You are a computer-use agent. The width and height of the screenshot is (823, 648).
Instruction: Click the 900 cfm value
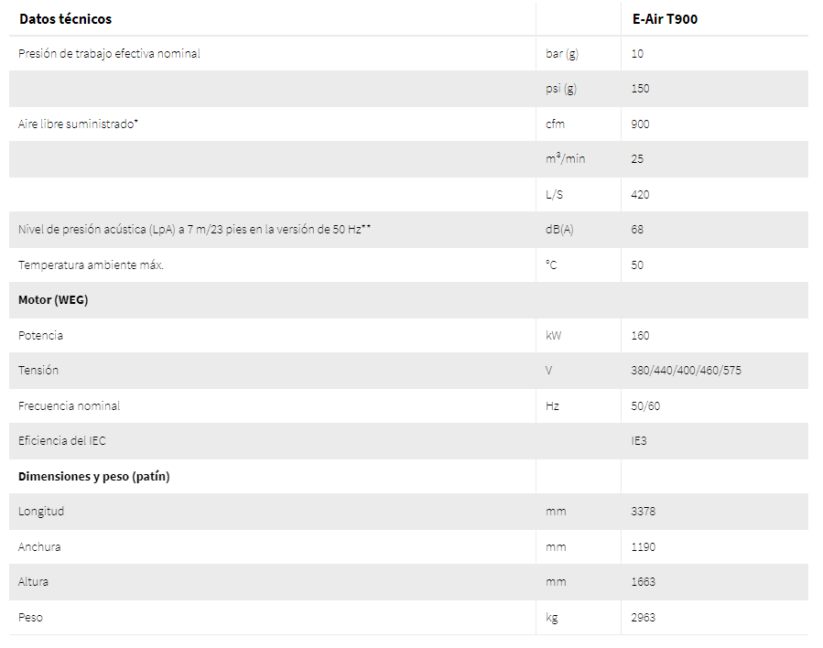(640, 124)
